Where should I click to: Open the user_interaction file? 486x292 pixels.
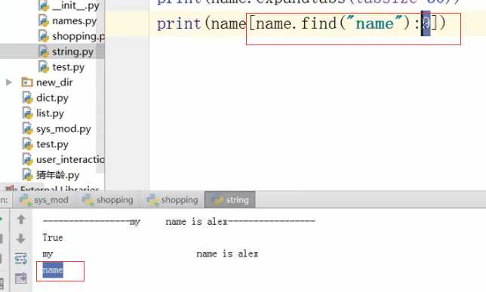tap(63, 160)
